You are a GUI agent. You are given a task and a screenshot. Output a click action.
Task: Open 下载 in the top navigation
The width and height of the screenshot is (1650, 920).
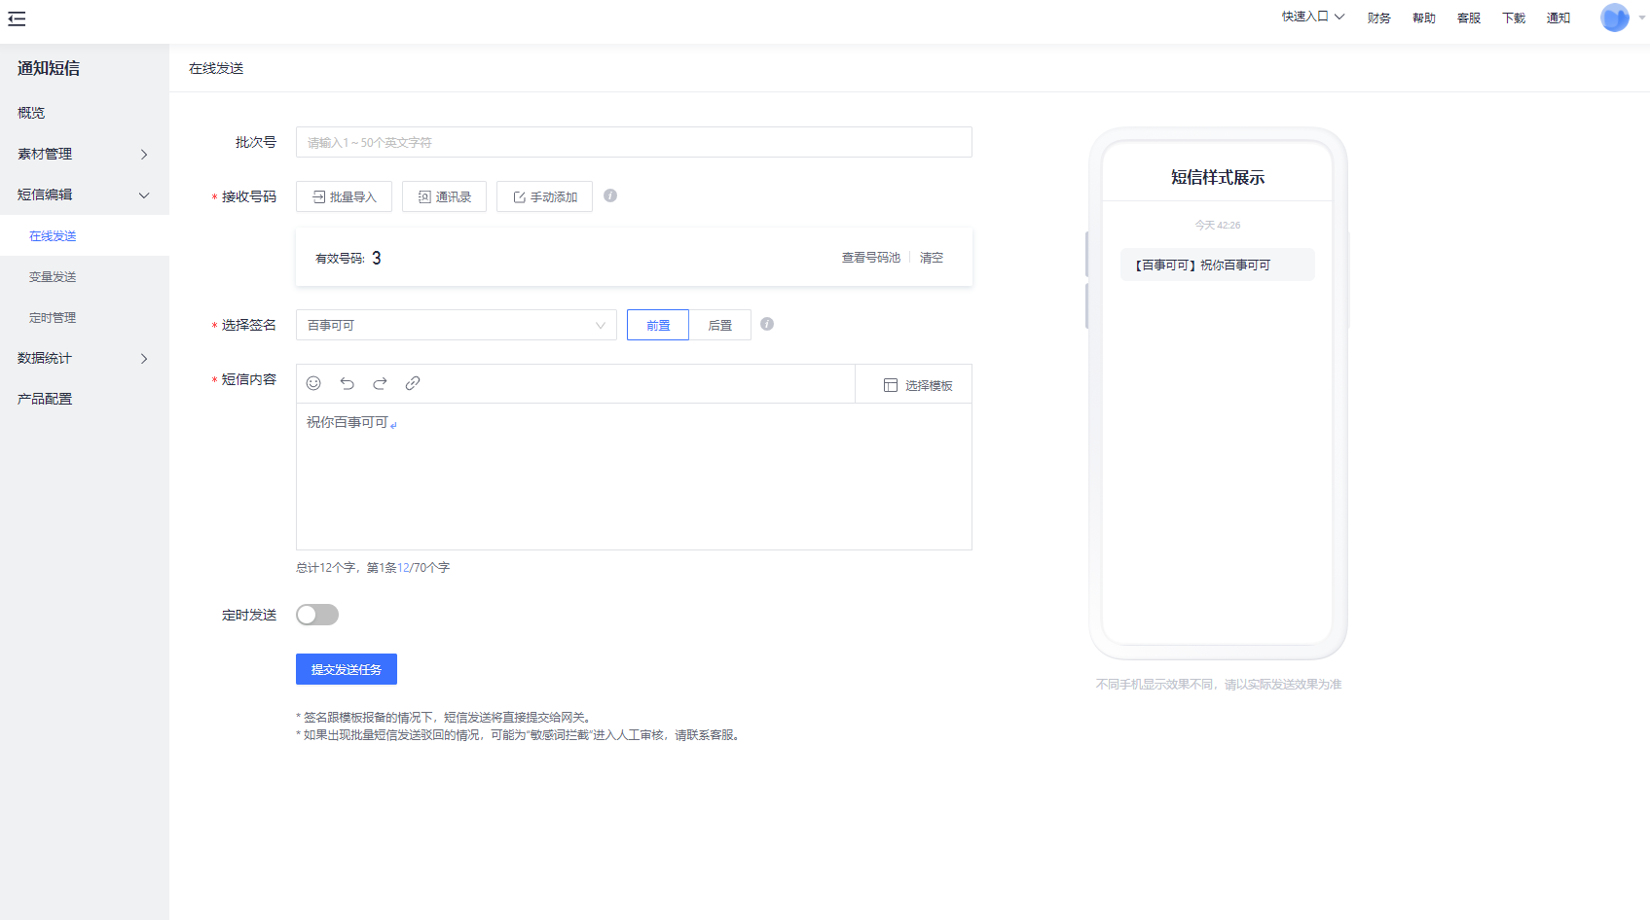(1513, 18)
